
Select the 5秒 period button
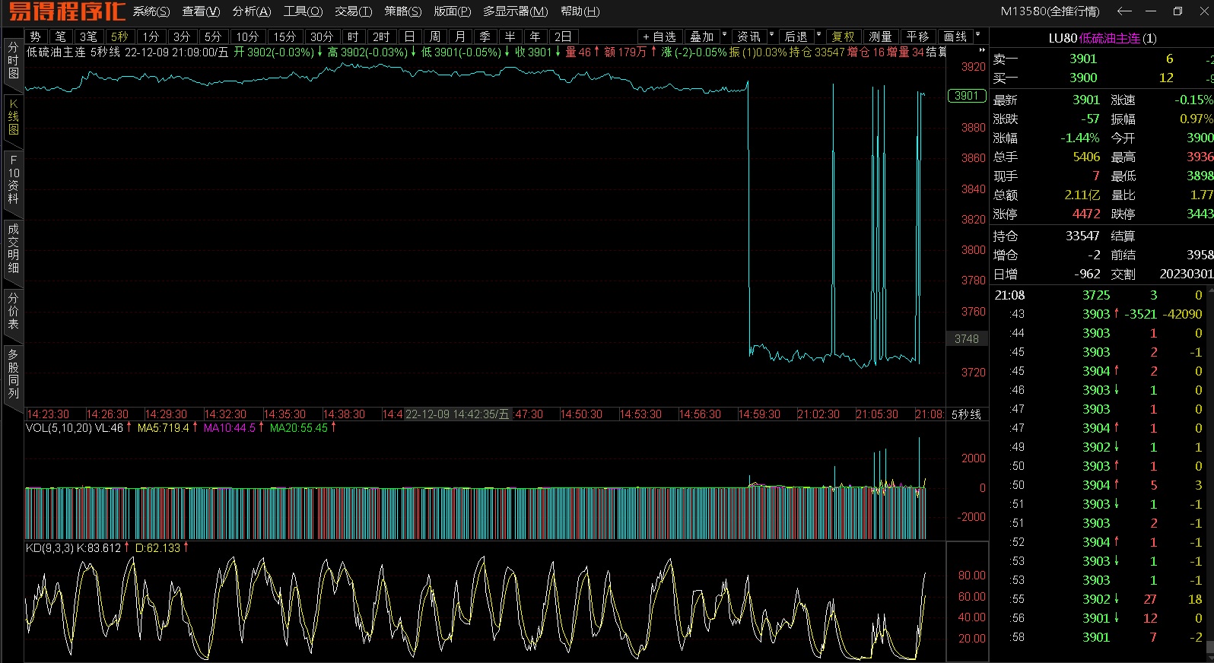119,36
